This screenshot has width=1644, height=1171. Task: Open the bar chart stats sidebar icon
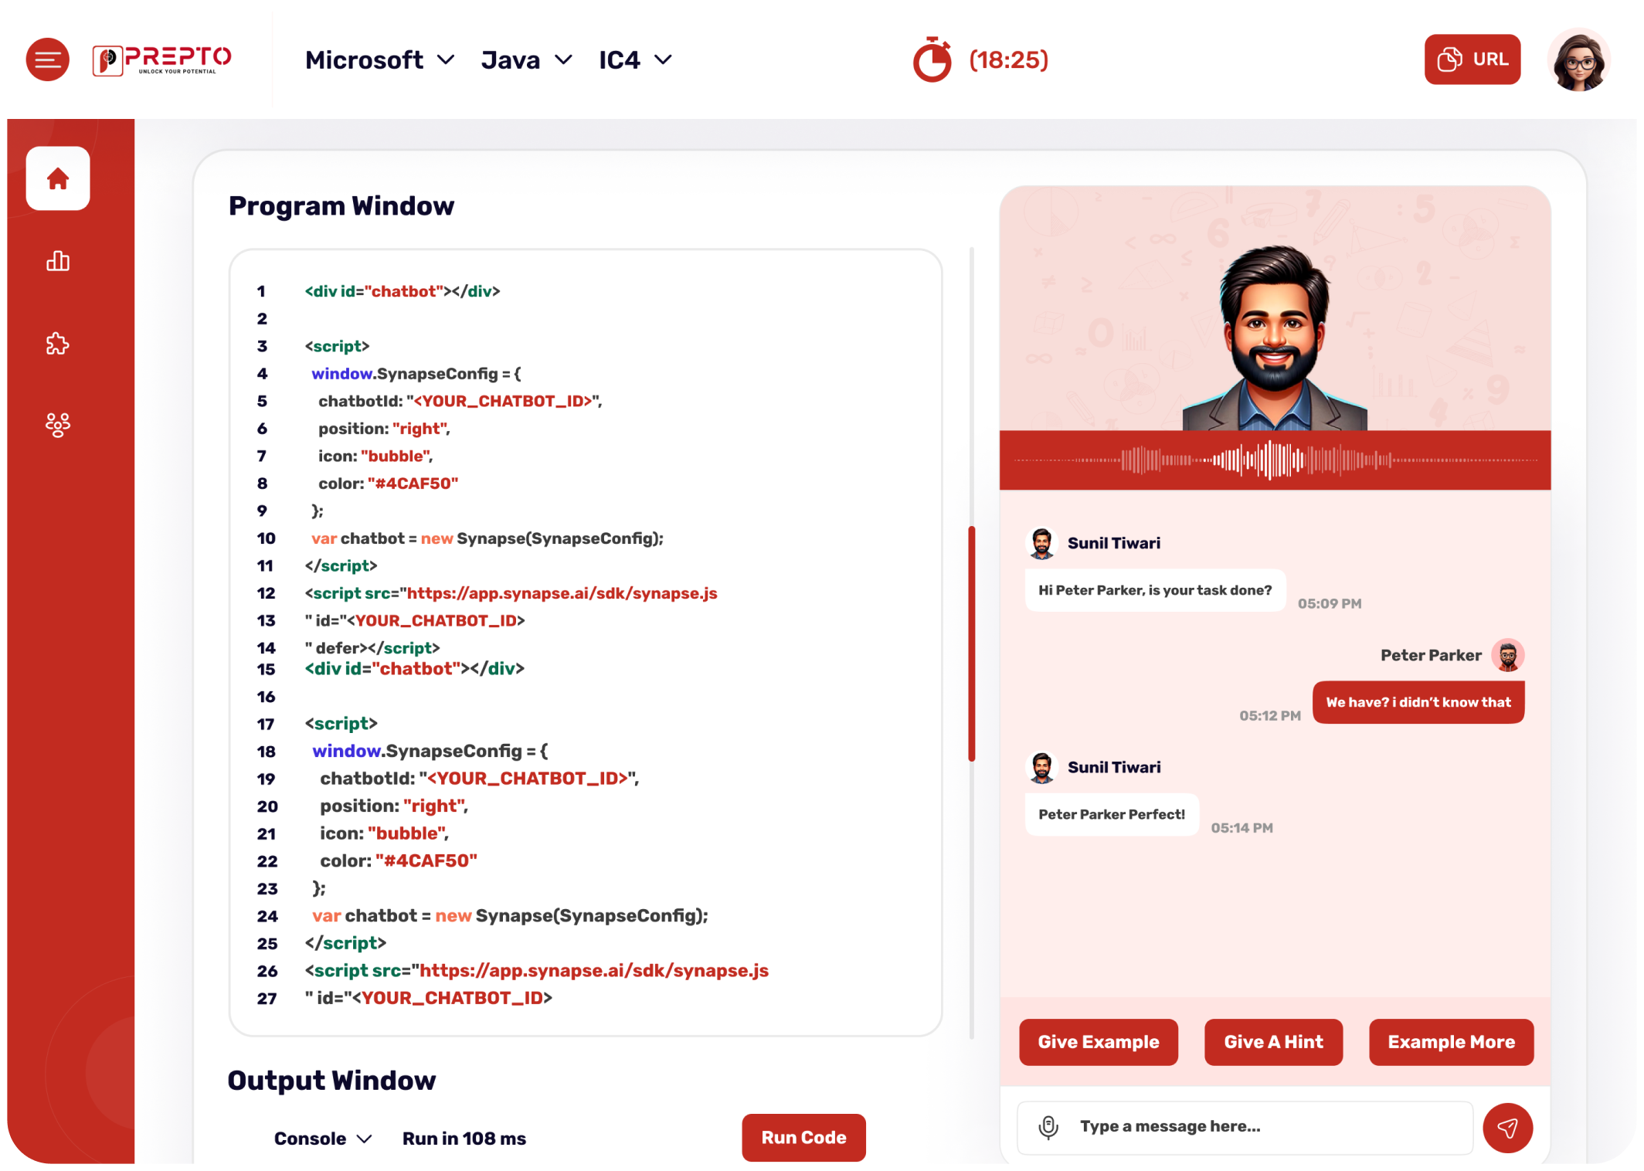[58, 261]
